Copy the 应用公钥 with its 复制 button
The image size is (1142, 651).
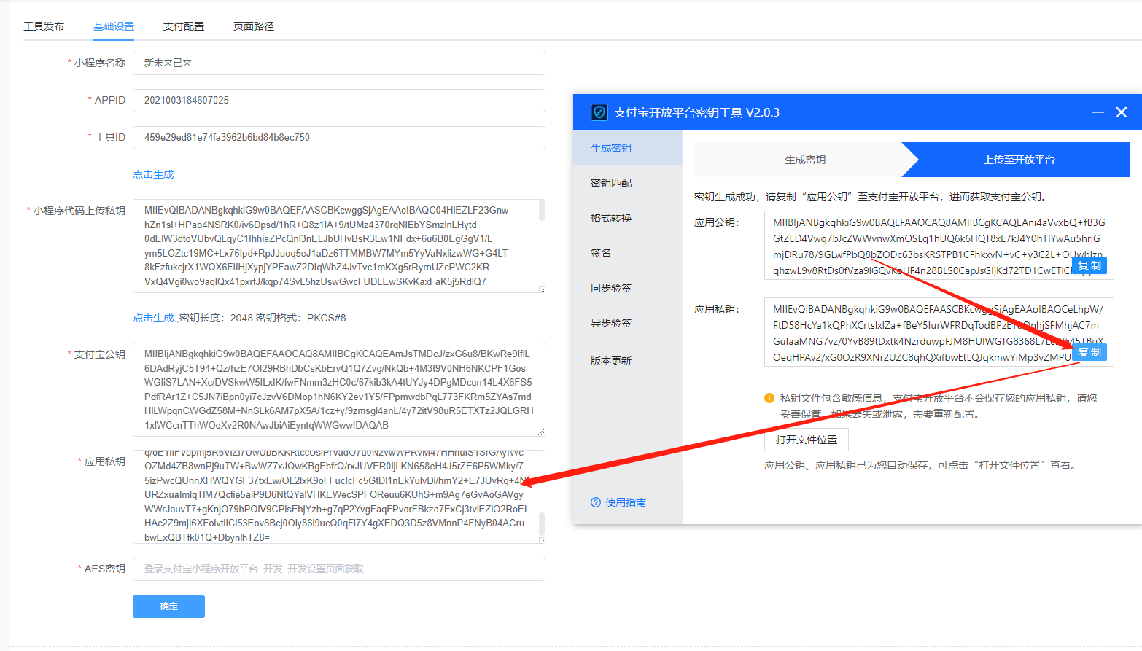point(1089,265)
